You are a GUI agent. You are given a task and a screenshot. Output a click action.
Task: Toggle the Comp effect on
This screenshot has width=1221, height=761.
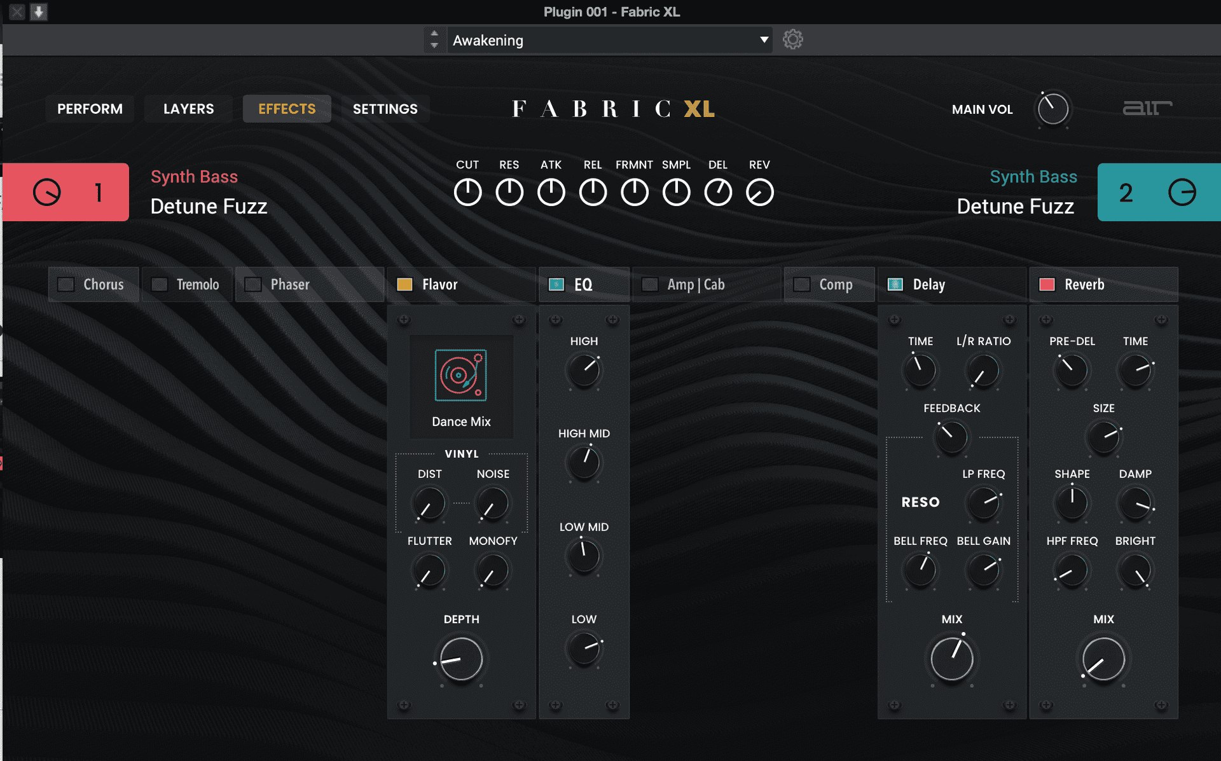pos(801,284)
